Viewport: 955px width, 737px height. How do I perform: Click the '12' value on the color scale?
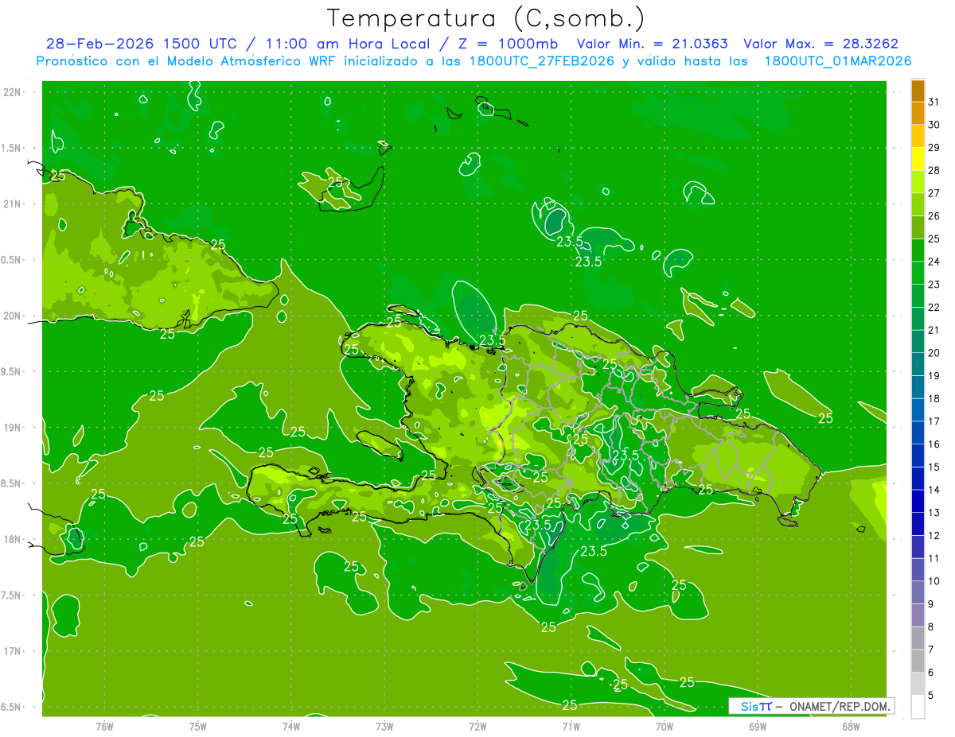tap(934, 535)
